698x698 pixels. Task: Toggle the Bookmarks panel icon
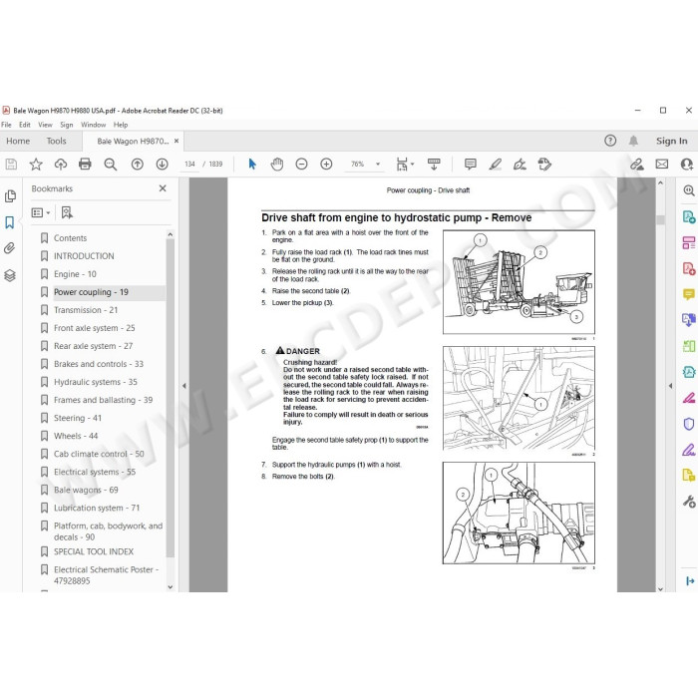pos(9,222)
